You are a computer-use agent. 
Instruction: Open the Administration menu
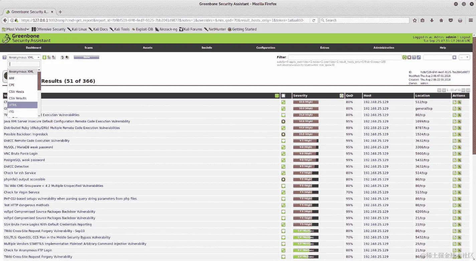coord(384,48)
